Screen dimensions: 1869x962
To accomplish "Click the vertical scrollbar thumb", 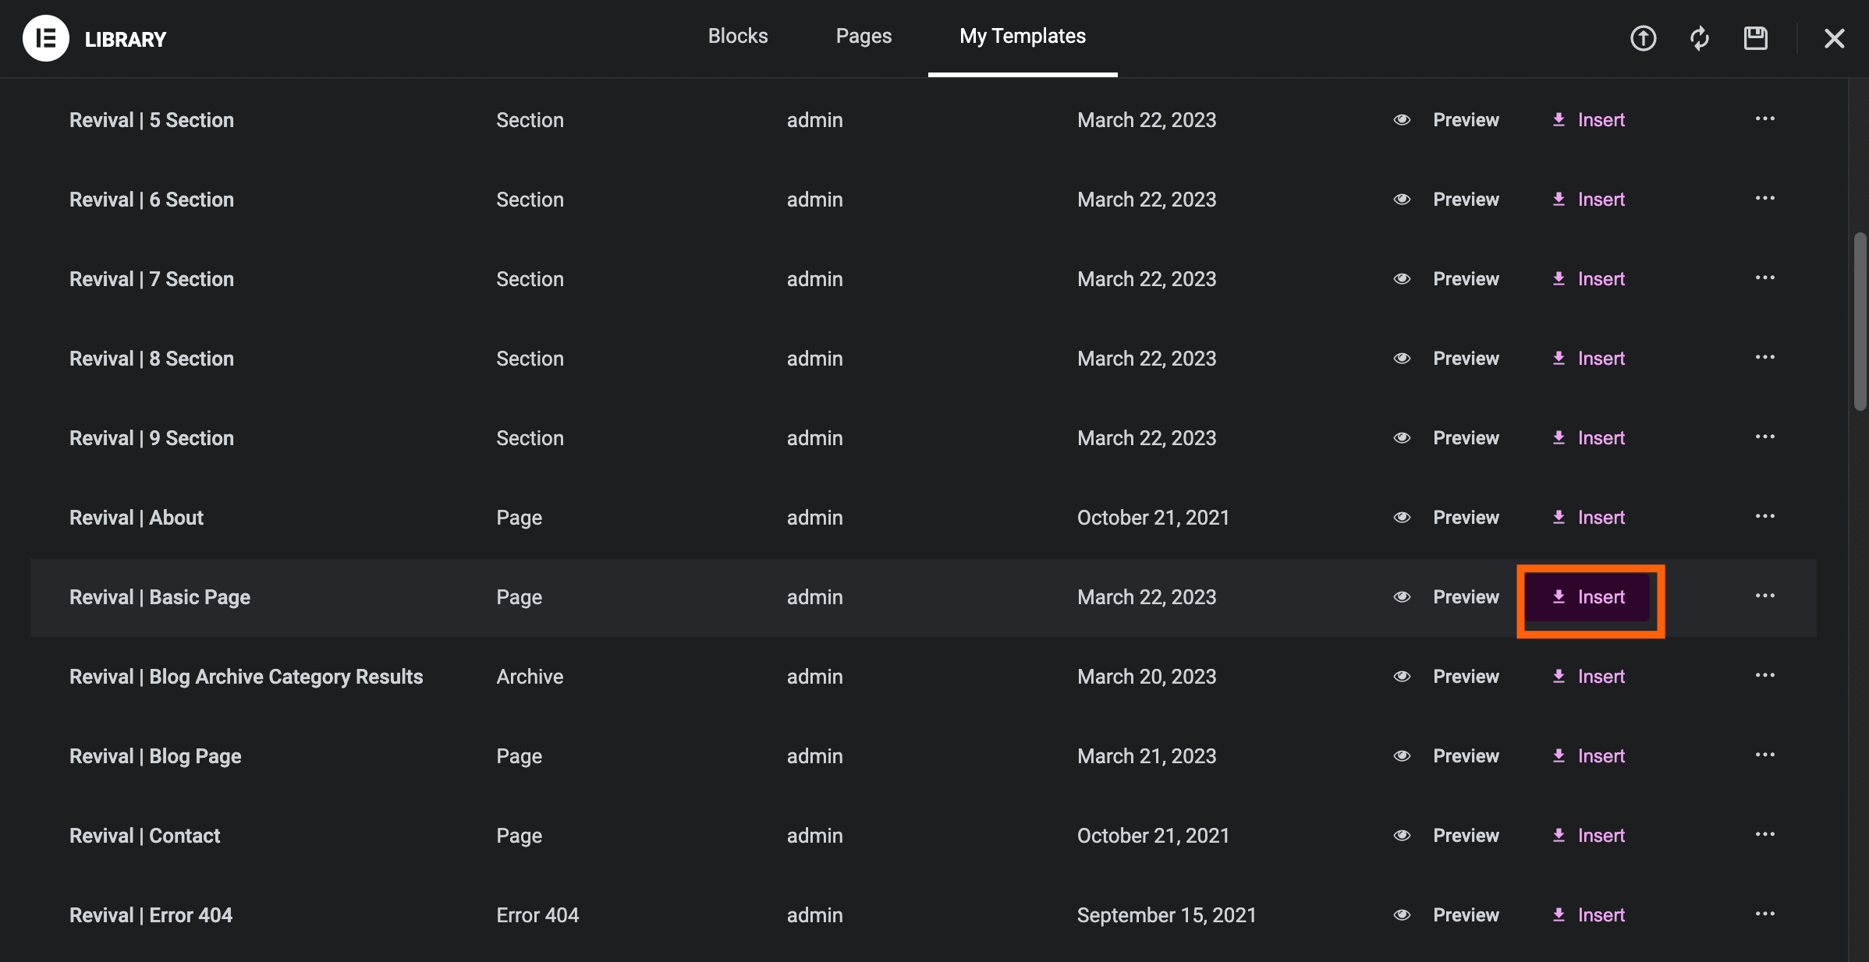I will (1860, 320).
